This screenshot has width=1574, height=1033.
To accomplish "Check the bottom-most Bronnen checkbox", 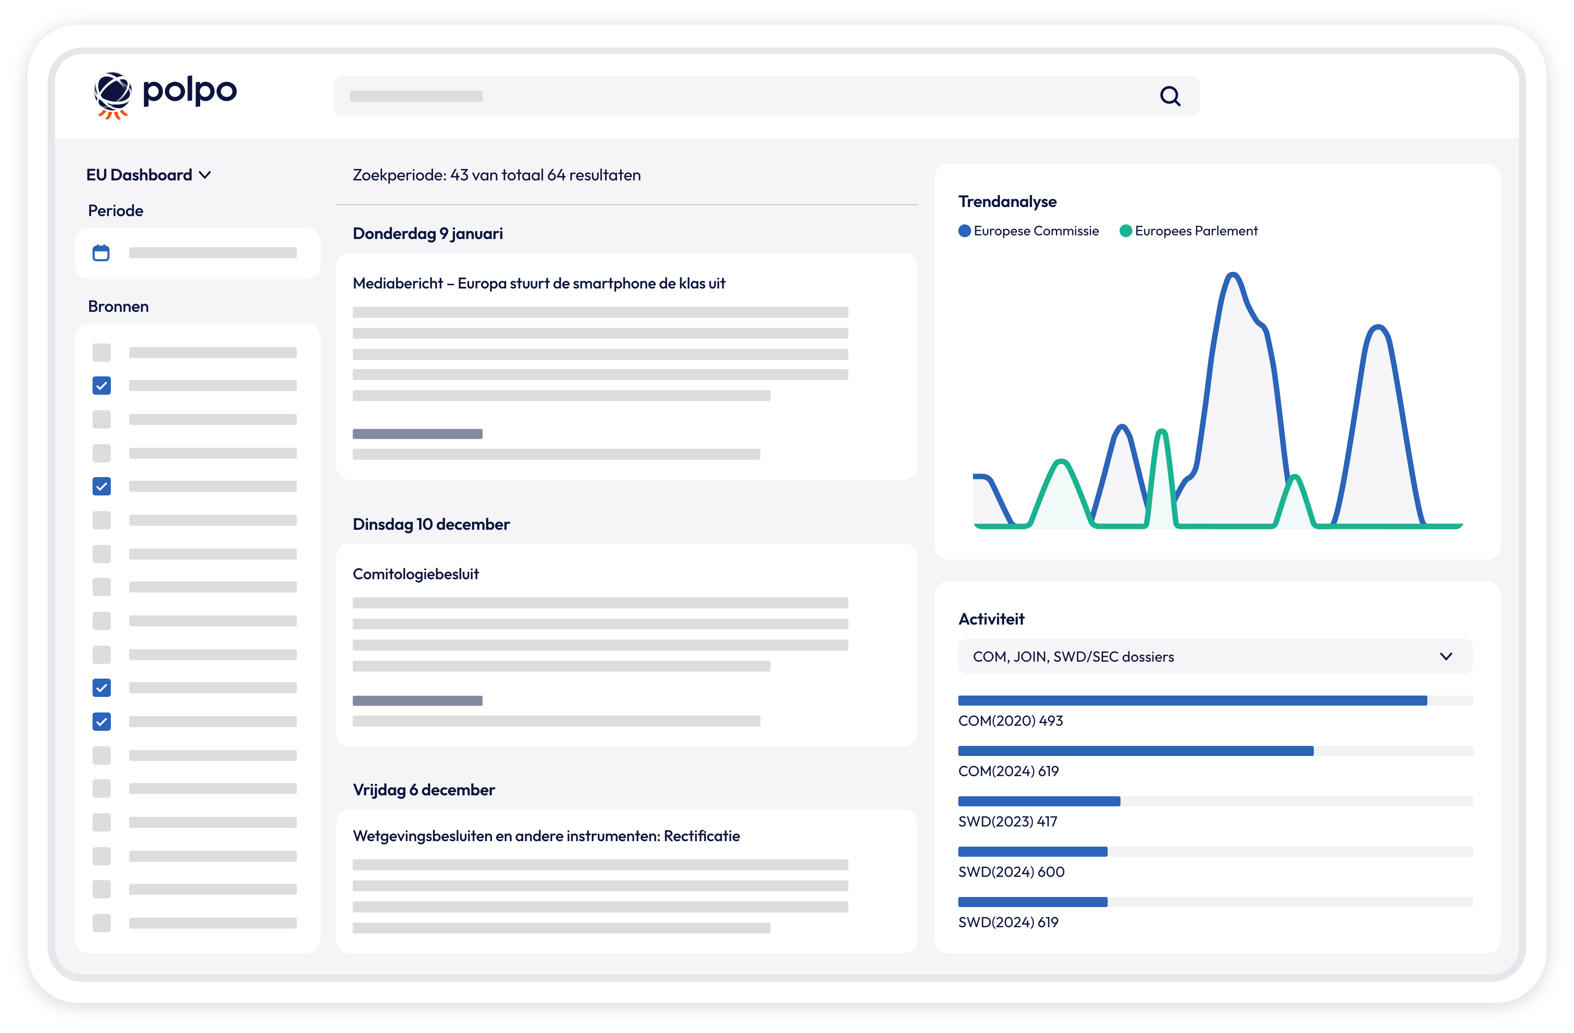I will (102, 923).
